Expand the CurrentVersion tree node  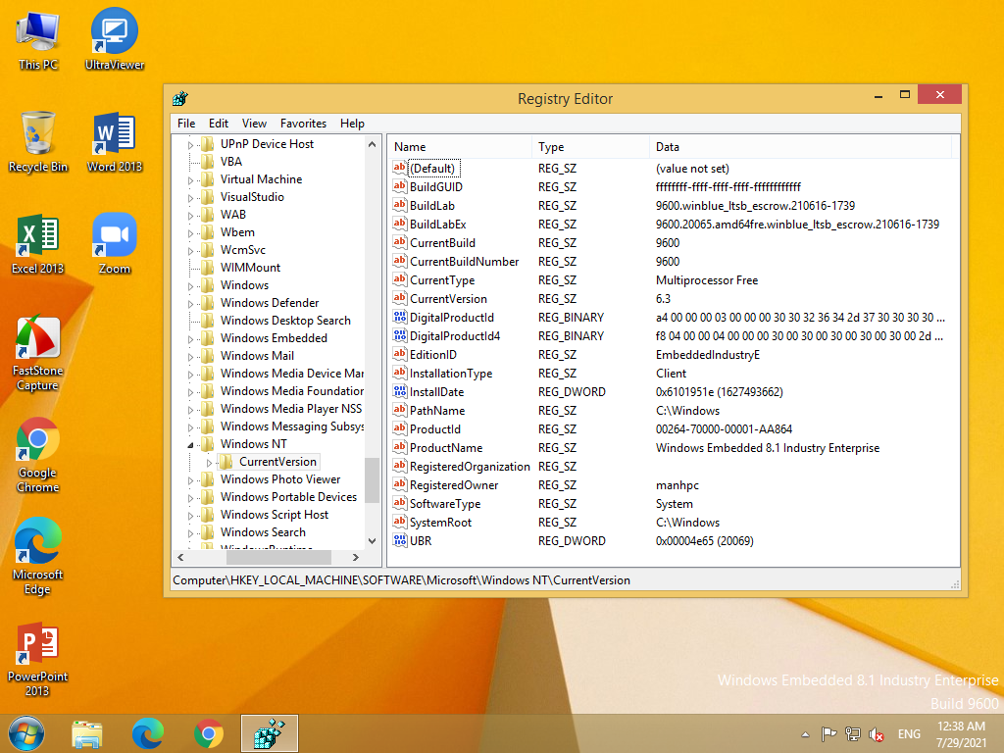tap(209, 462)
